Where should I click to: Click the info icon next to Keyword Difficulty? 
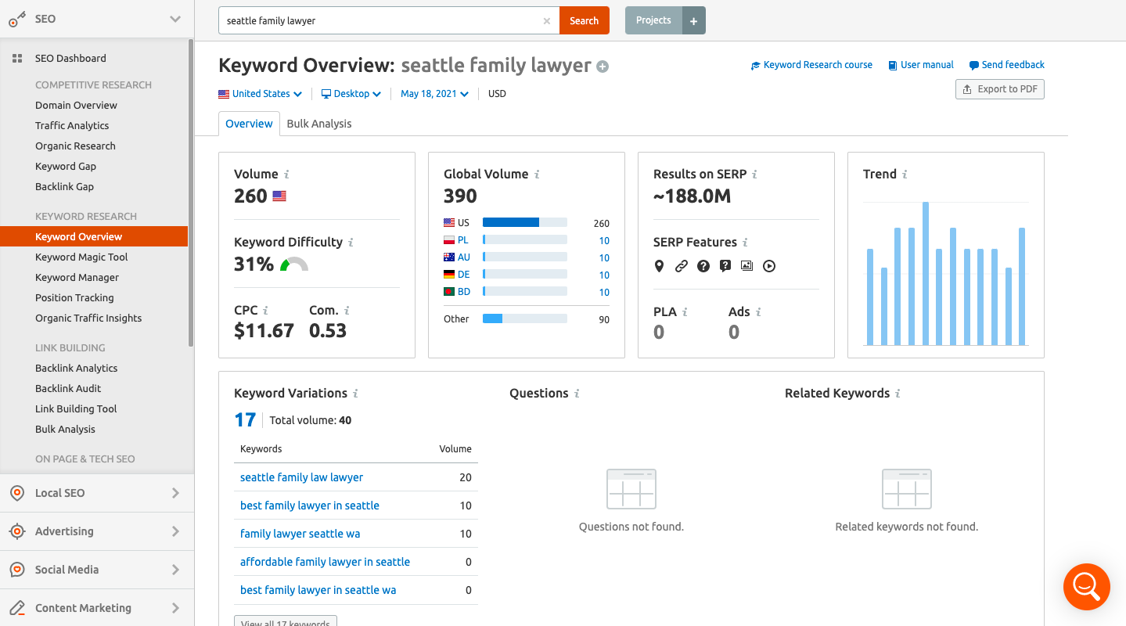click(x=351, y=243)
